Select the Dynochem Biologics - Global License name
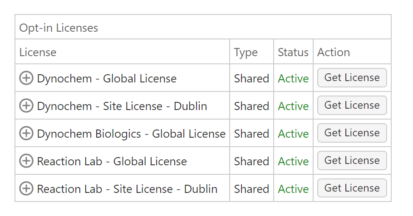Screen dimensions: 413x216 pyautogui.click(x=131, y=134)
